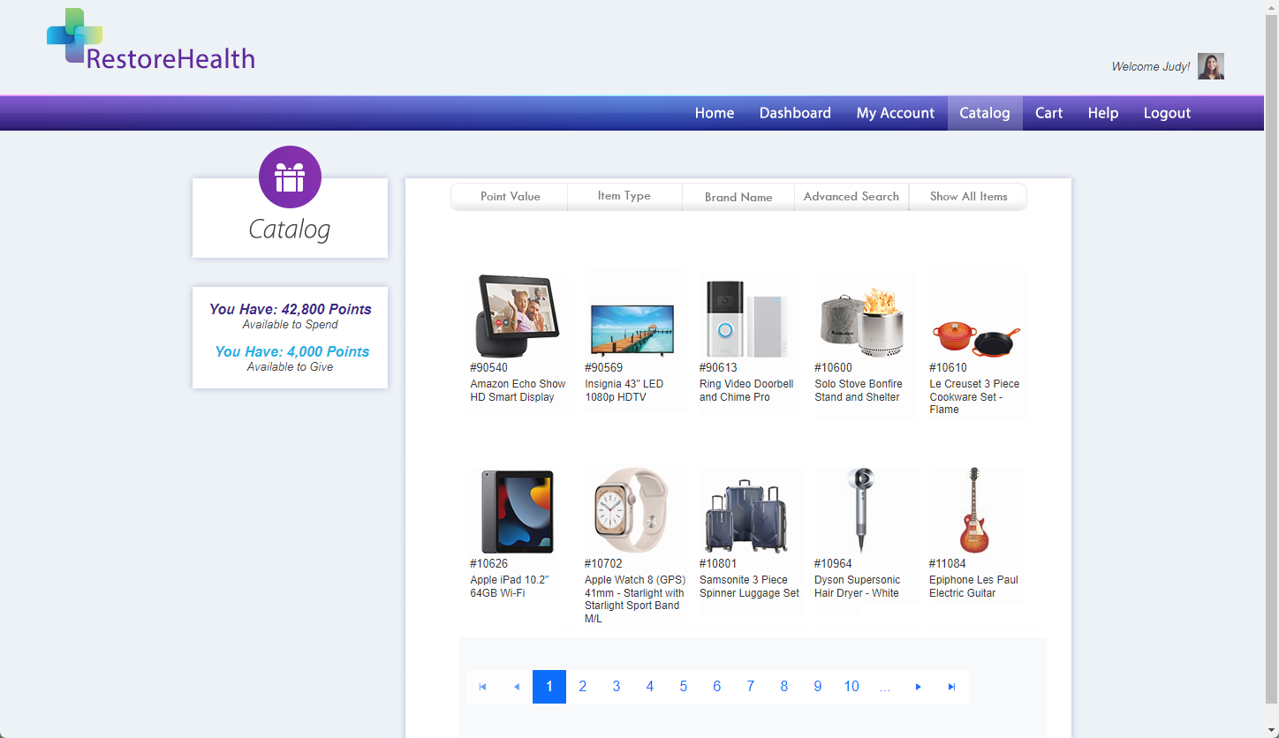Go to page 6

717,687
